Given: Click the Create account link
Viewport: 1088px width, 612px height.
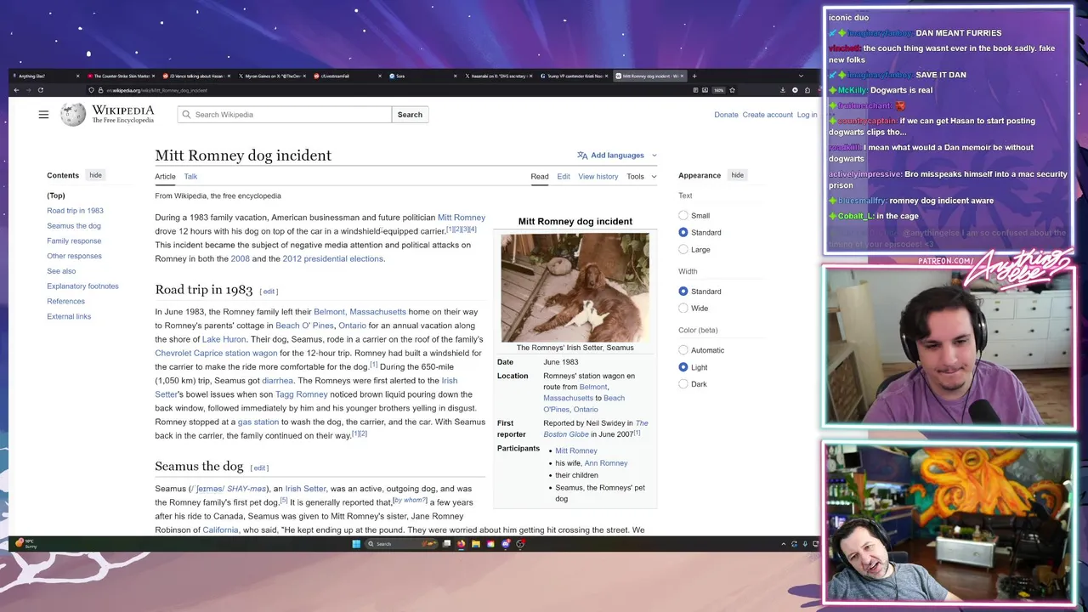Looking at the screenshot, I should pos(768,115).
